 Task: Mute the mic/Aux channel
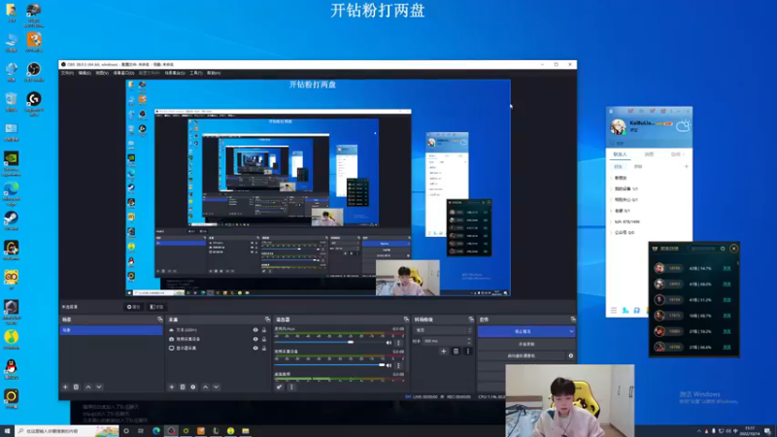click(x=389, y=343)
